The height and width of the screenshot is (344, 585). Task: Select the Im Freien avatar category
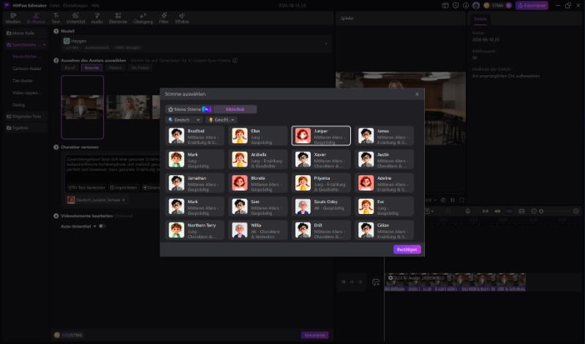point(140,68)
